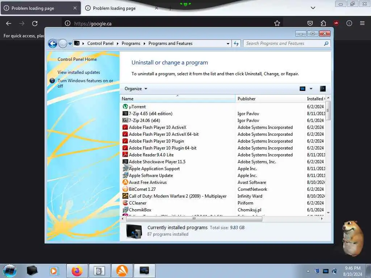
Task: Open Control Panel Home link
Action: pos(77,59)
